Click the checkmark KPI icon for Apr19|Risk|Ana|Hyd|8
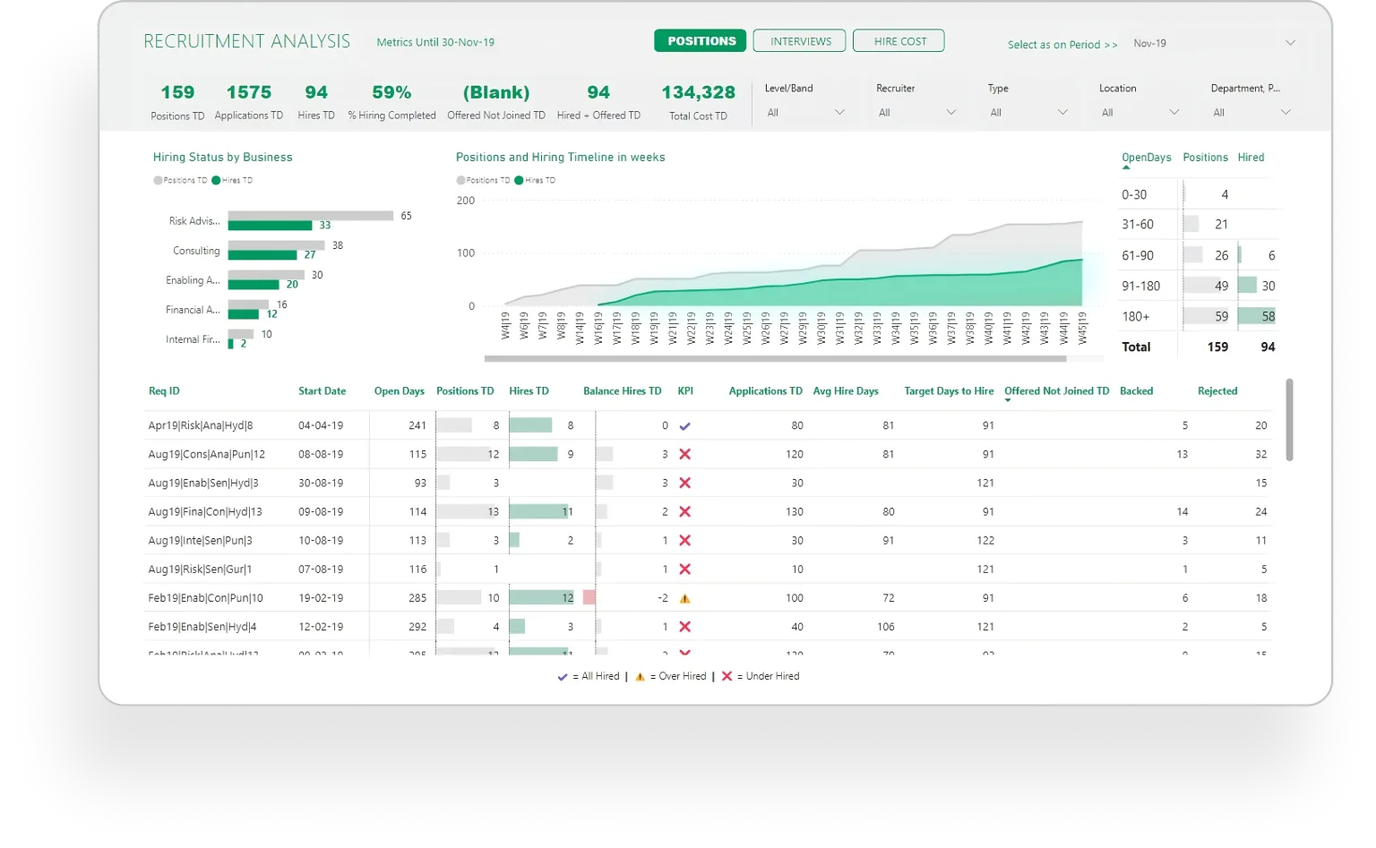This screenshot has height=848, width=1376. click(x=686, y=426)
